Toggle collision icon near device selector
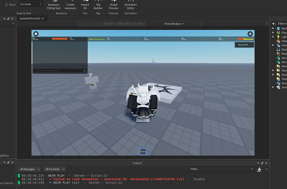The width and height of the screenshot is (287, 189). coord(200,24)
